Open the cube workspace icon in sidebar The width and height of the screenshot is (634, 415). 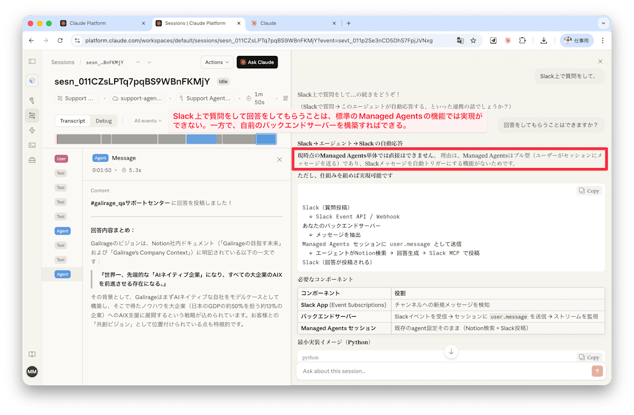(x=32, y=81)
